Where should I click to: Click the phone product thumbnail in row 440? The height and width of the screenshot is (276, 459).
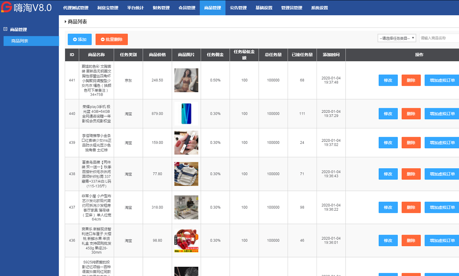click(x=186, y=114)
